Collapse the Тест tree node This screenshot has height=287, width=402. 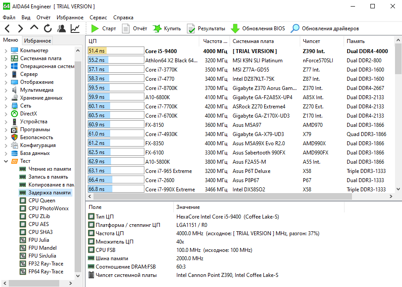[x=6, y=161]
